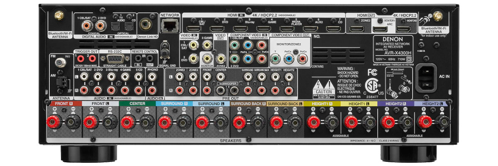
Task: Click the SURROUND BACK R red positive terminal
Action: point(239,122)
